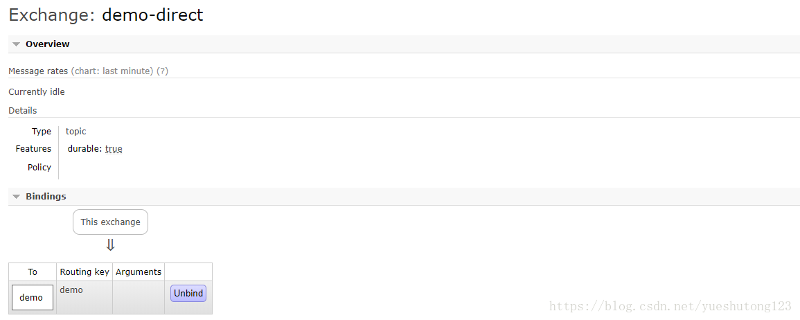This screenshot has width=800, height=320.
Task: Open the demo queue link in the To column
Action: pos(32,297)
